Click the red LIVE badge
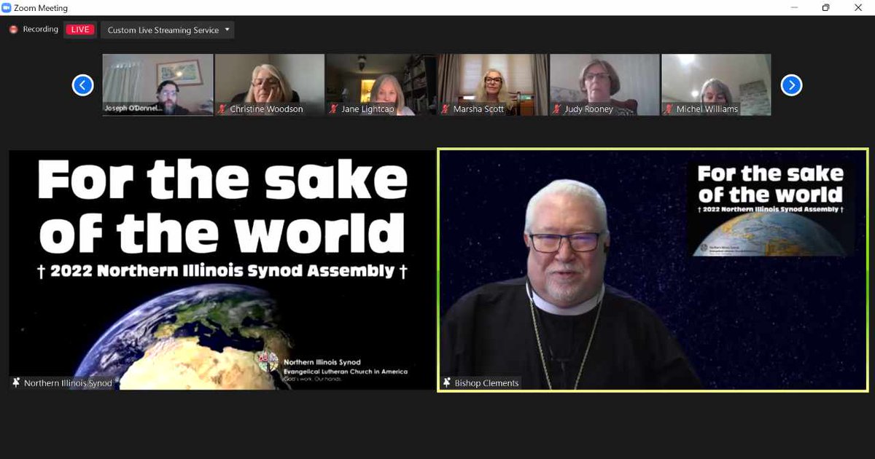 (80, 30)
